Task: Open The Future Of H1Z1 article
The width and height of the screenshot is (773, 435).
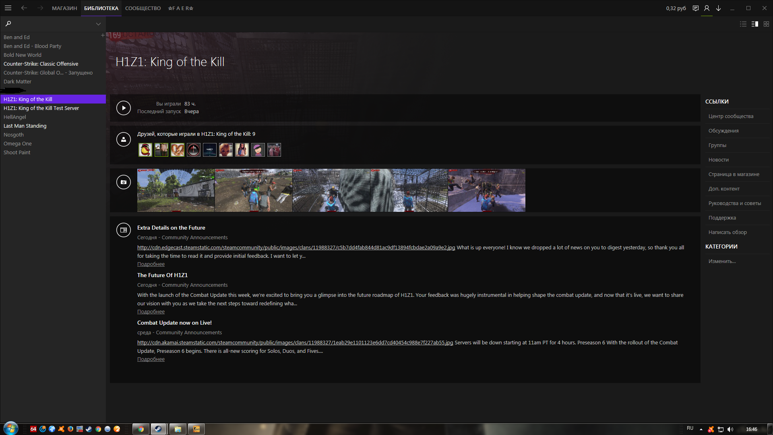Action: point(162,275)
